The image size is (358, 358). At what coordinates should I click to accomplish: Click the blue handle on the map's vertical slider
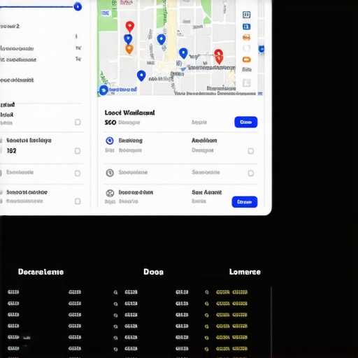[262, 49]
